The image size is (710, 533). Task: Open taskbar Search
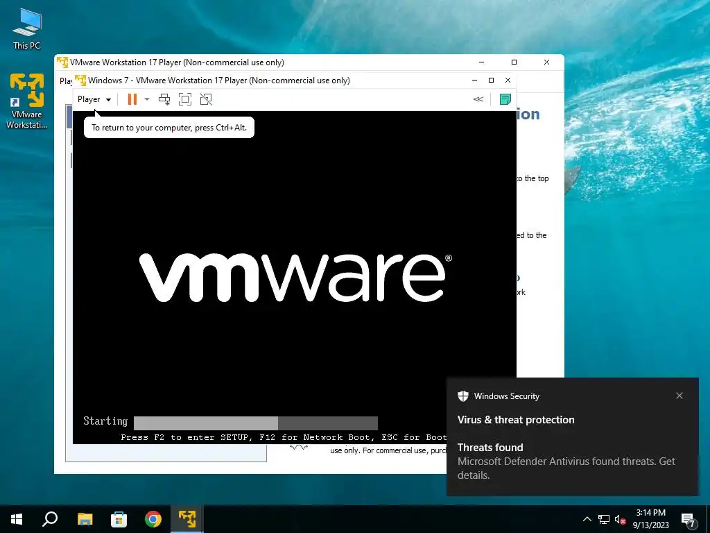pos(50,519)
